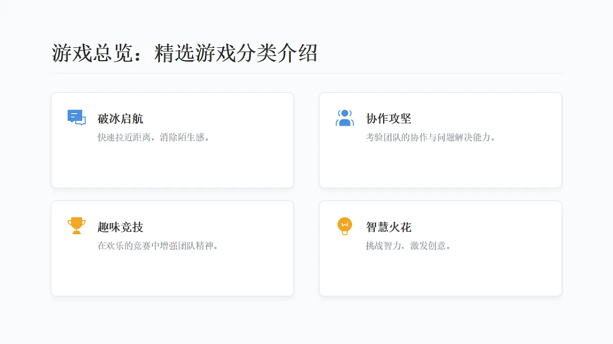Select the 协作攻坚 card heading
Screen dimensions: 613x344
(x=389, y=119)
